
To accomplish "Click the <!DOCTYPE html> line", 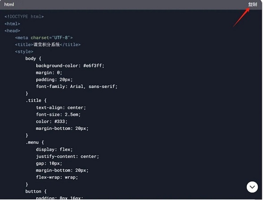I will click(24, 17).
